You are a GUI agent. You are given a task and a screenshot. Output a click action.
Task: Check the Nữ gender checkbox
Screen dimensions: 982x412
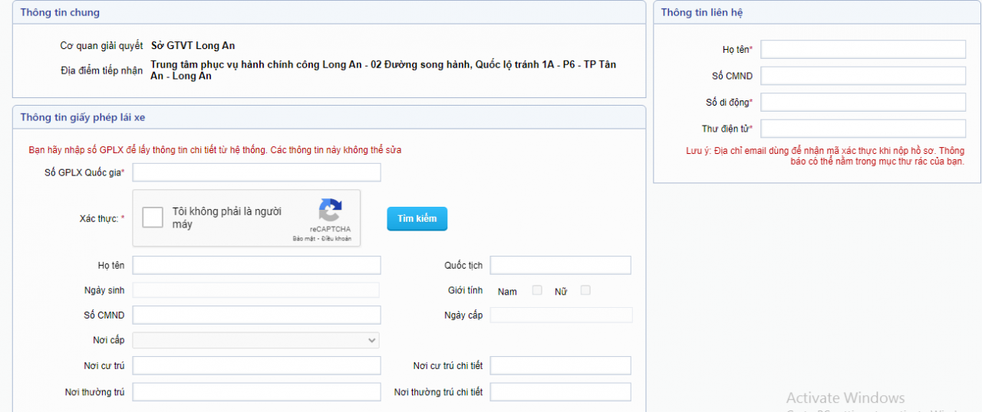pos(585,290)
